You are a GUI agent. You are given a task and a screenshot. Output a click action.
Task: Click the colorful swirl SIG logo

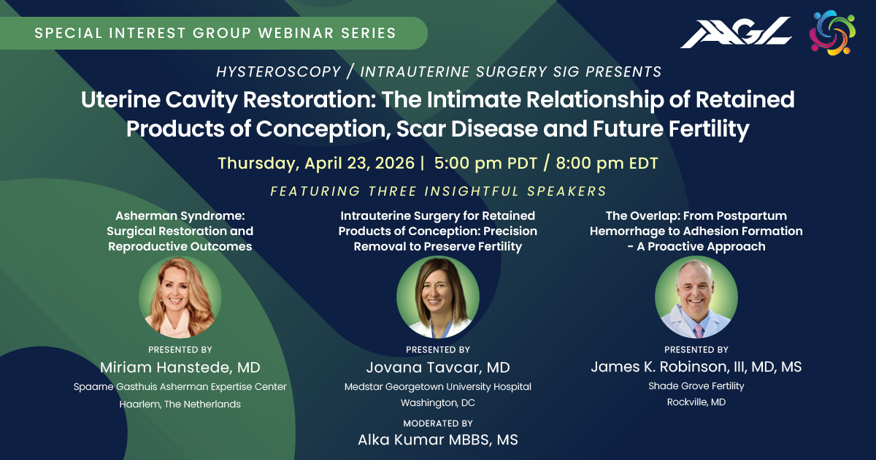tap(833, 33)
